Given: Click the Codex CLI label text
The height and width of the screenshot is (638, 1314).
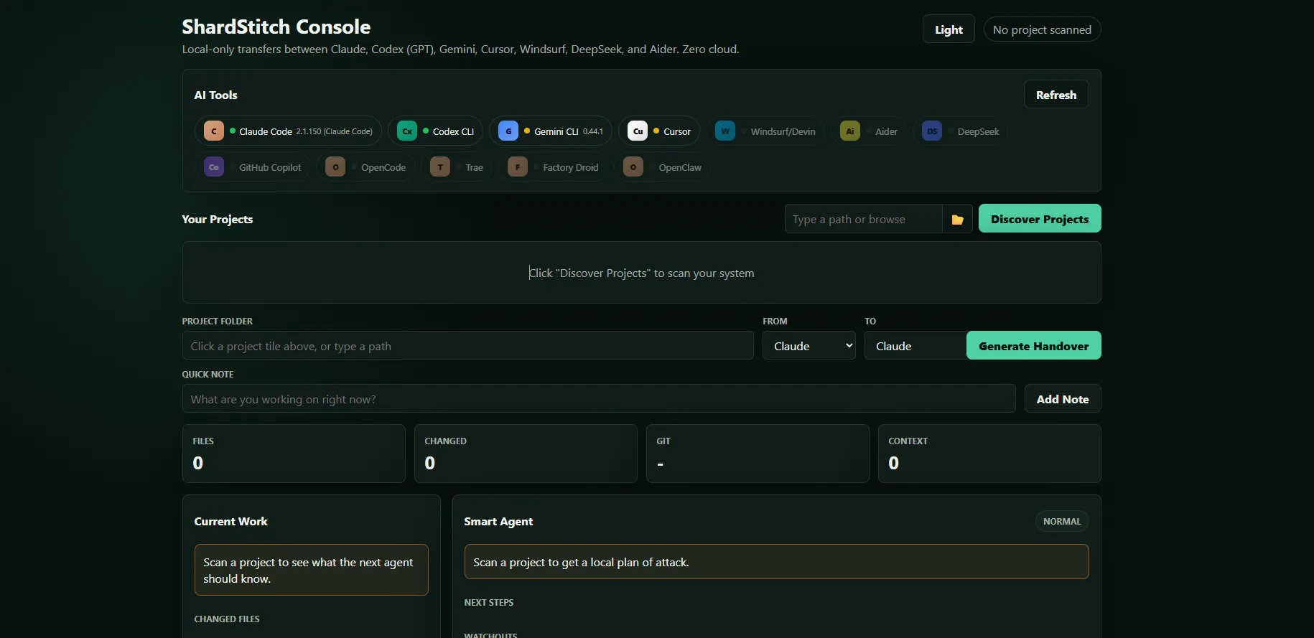Looking at the screenshot, I should [x=453, y=131].
